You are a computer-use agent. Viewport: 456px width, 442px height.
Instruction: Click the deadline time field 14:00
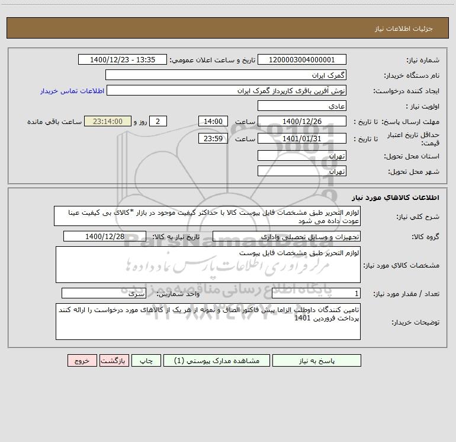(x=213, y=121)
